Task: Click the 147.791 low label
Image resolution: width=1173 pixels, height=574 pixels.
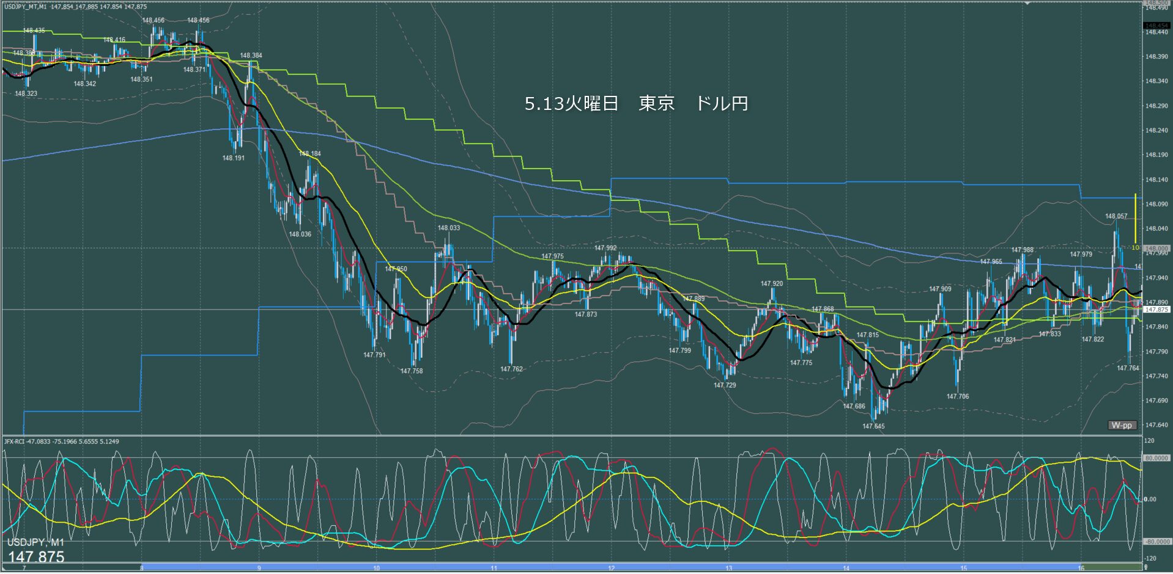Action: pyautogui.click(x=374, y=355)
